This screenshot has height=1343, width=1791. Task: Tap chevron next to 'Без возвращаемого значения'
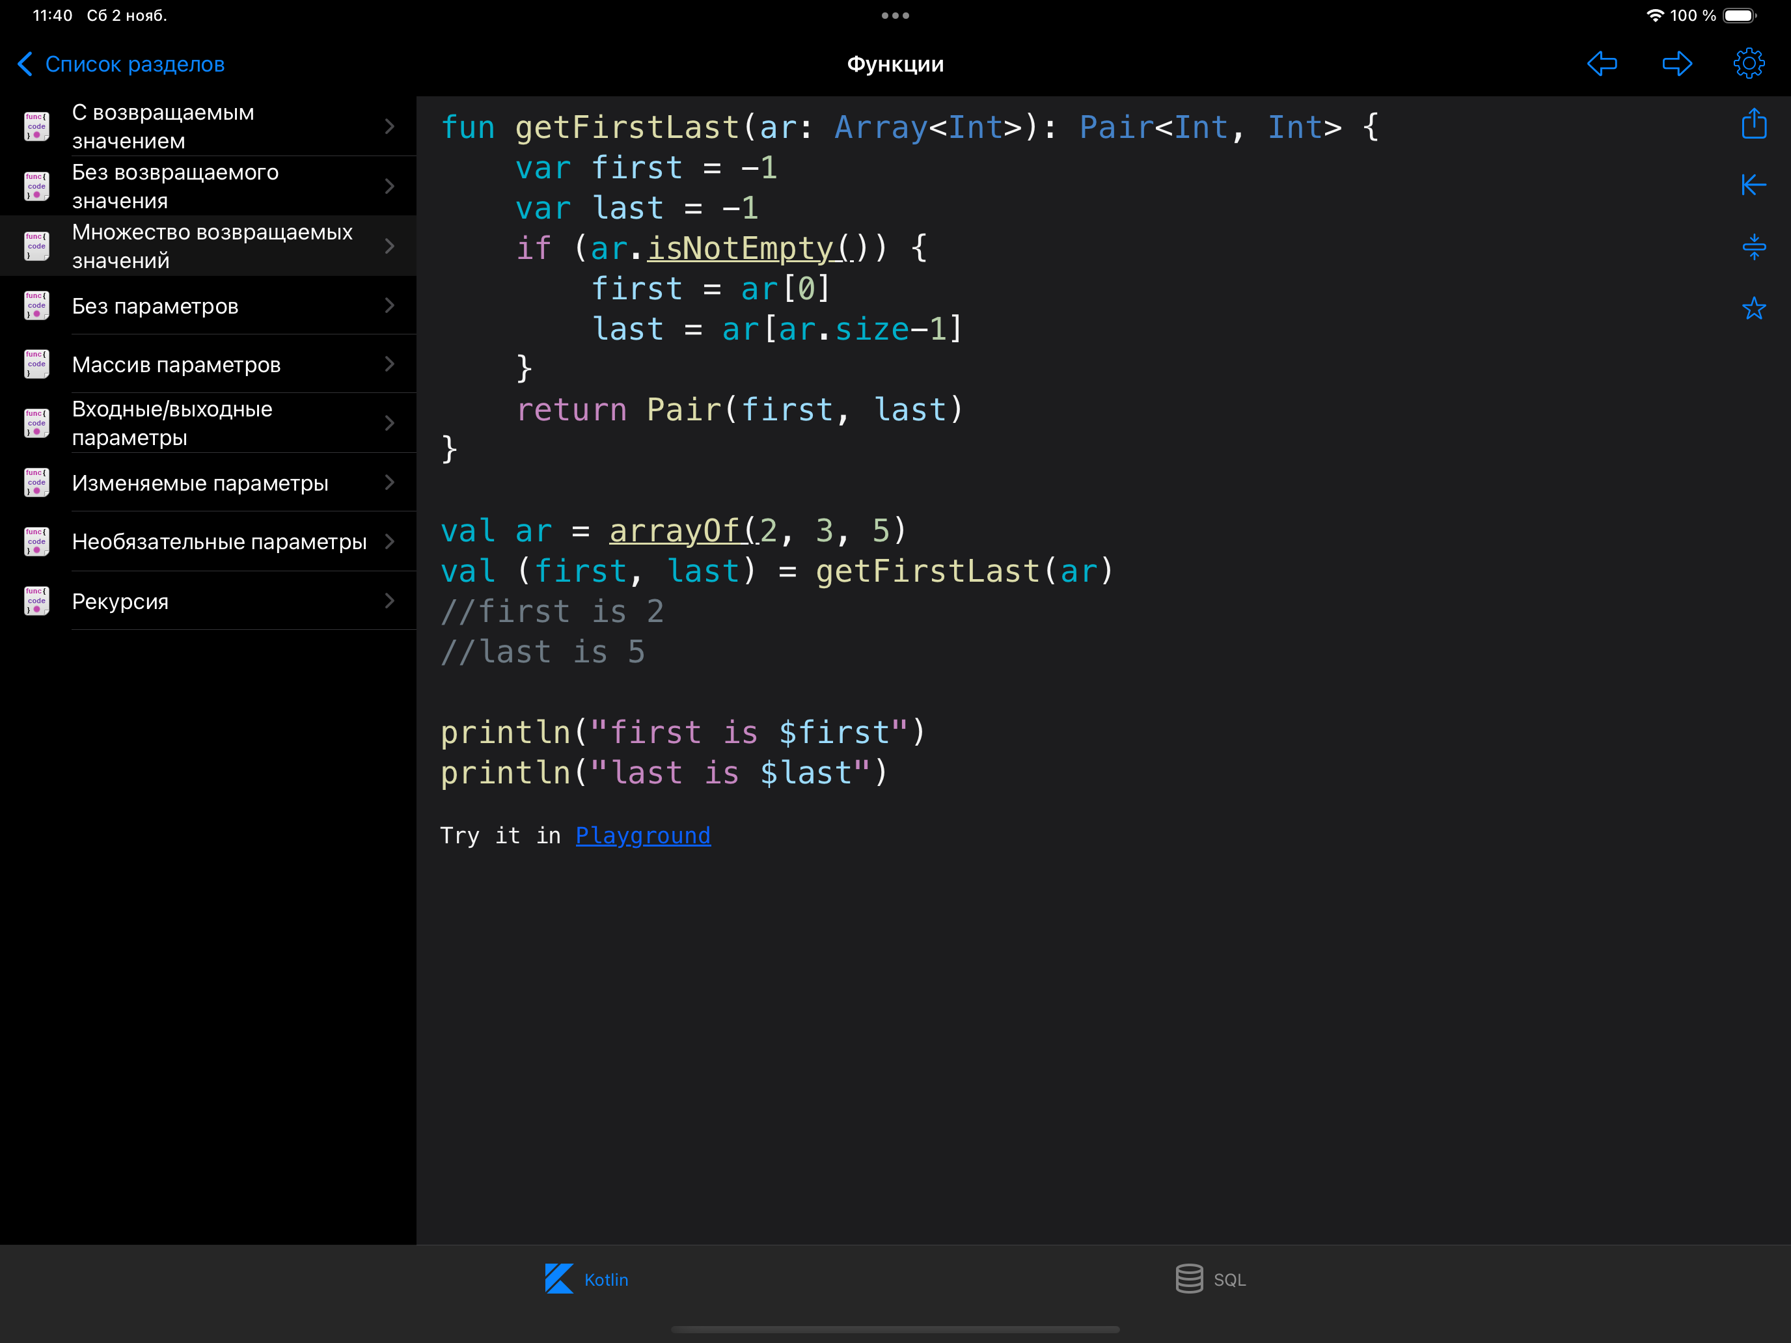pos(389,186)
